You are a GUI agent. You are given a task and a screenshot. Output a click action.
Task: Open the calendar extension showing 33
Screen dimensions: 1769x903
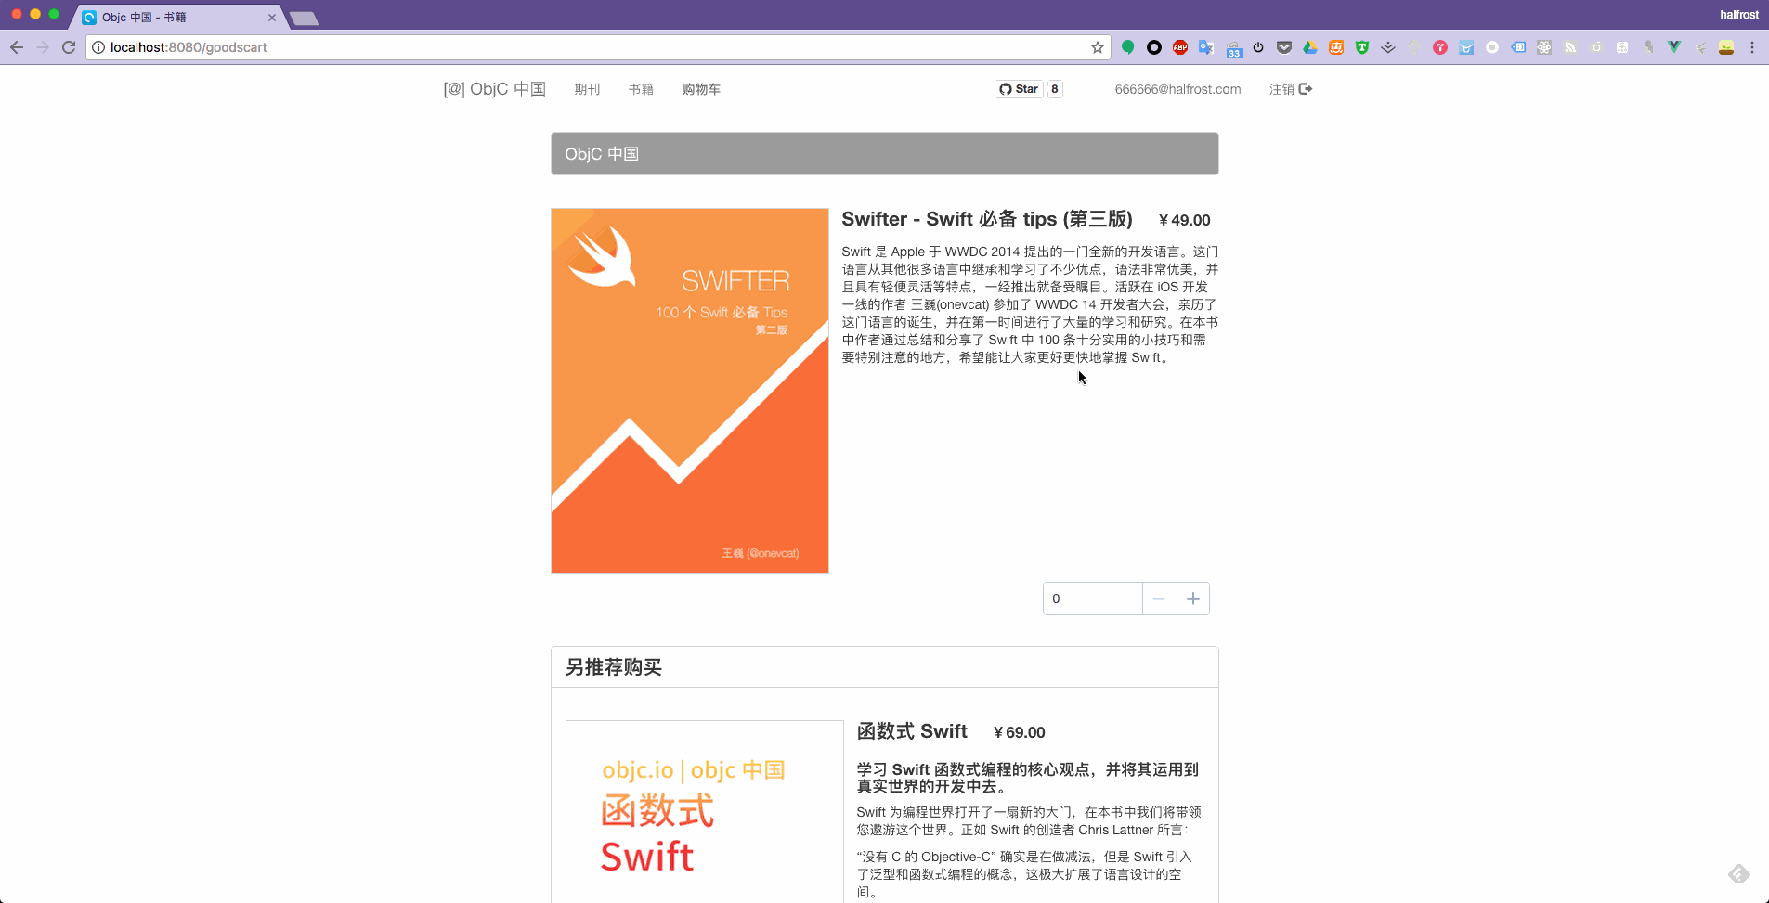(x=1234, y=49)
